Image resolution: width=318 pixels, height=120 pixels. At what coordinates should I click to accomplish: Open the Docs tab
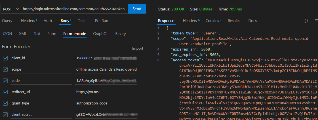(252, 21)
